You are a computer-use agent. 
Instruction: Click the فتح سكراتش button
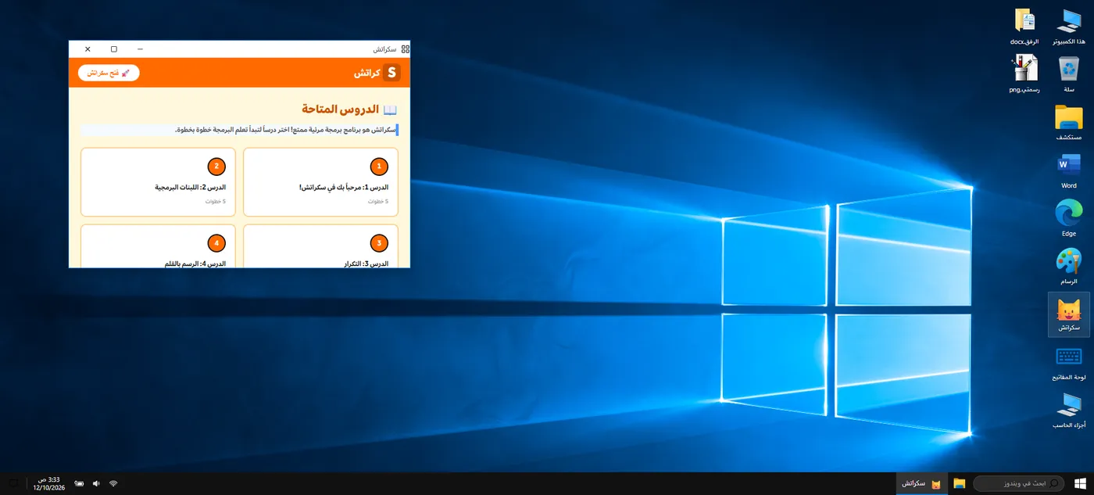[x=109, y=73]
